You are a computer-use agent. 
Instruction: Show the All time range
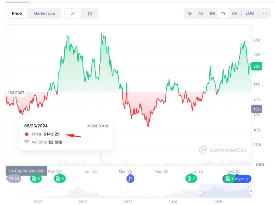[x=234, y=13]
